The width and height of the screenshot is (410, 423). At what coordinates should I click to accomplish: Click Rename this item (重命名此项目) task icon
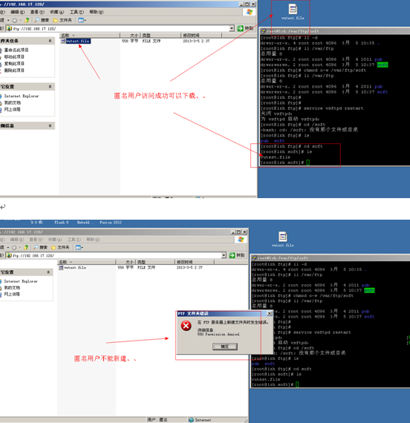(x=1, y=50)
